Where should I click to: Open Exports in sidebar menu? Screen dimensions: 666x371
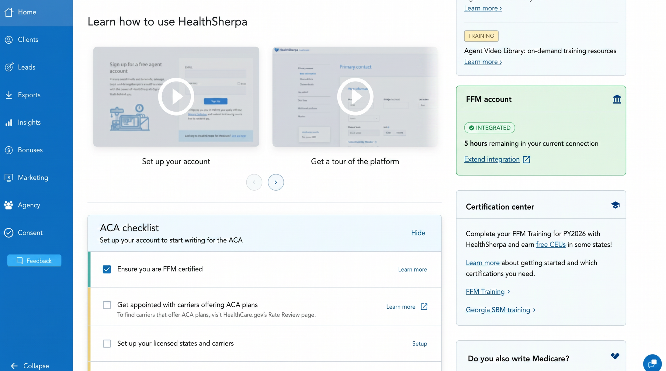pos(36,95)
